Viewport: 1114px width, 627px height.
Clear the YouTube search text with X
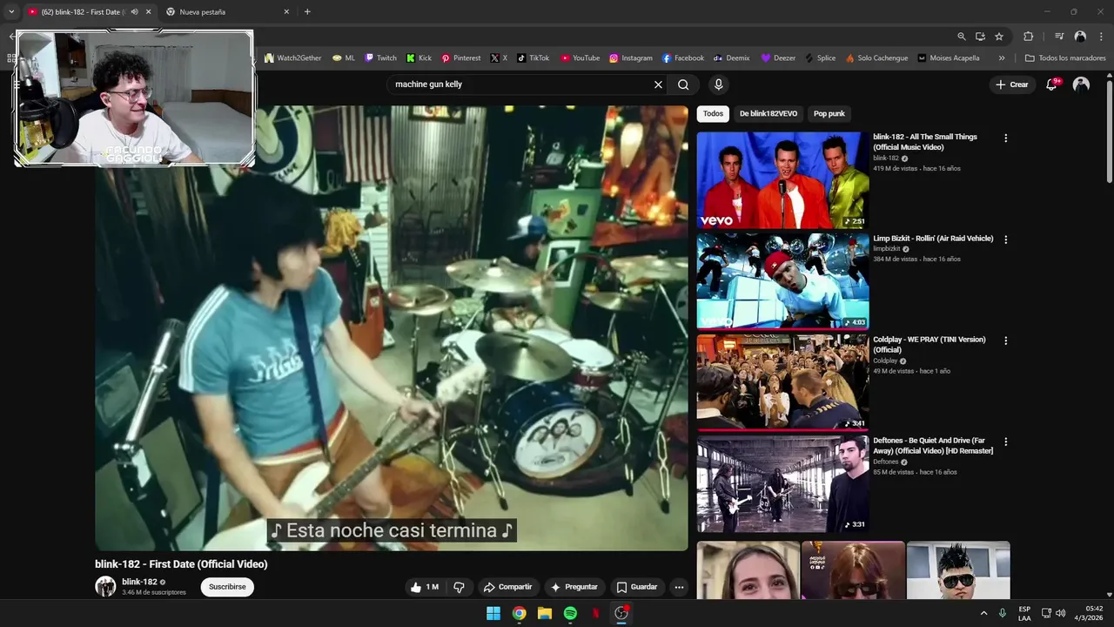click(658, 84)
